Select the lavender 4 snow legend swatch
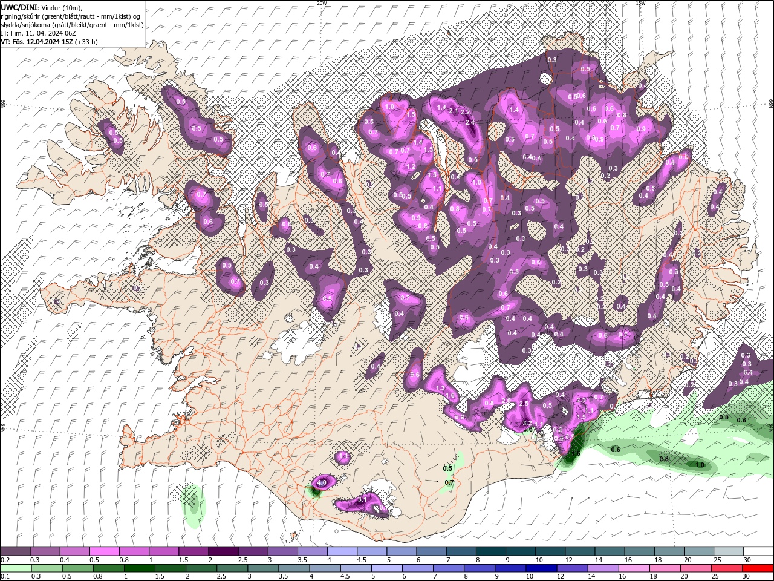Image resolution: width=774 pixels, height=581 pixels. (342, 551)
